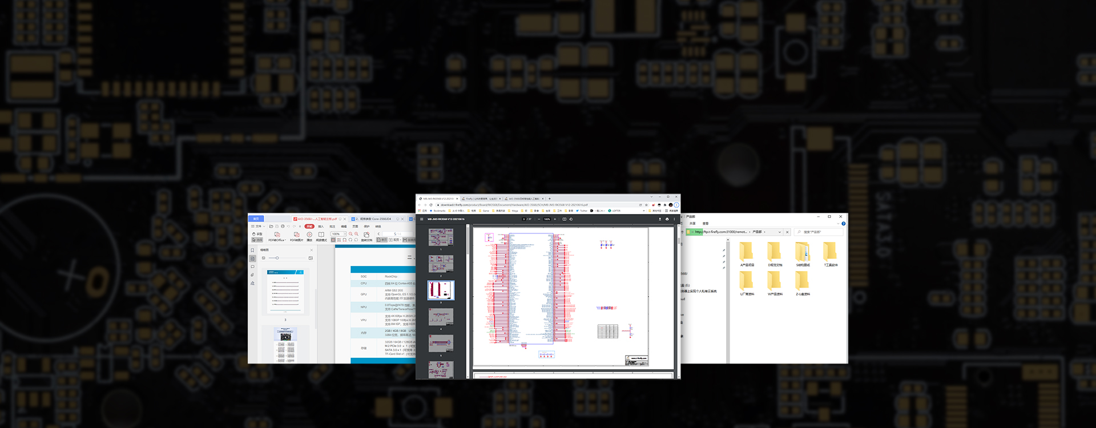This screenshot has height=428, width=1096.
Task: Switch to the Firefly browser tab
Action: coord(481,199)
